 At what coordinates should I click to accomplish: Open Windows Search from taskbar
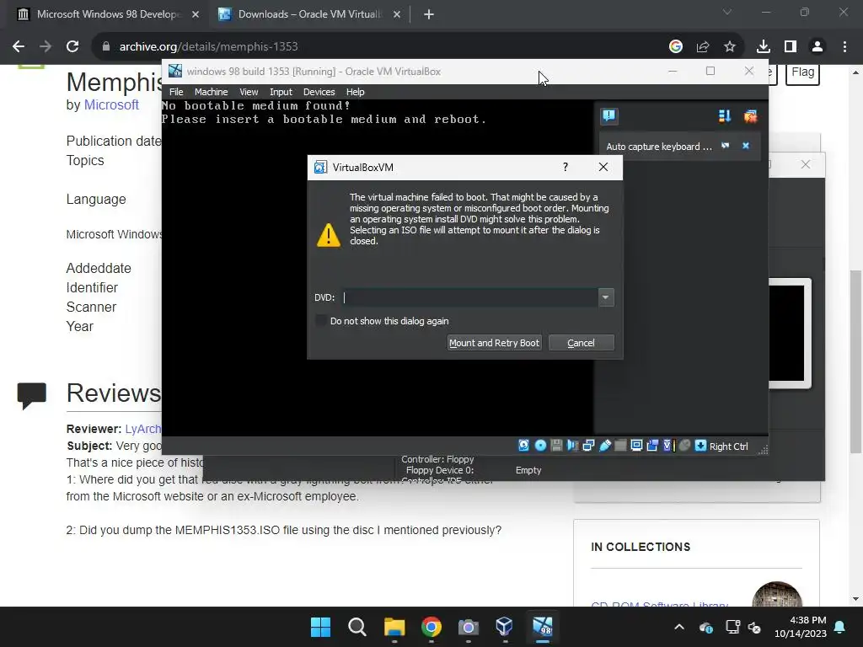[357, 627]
